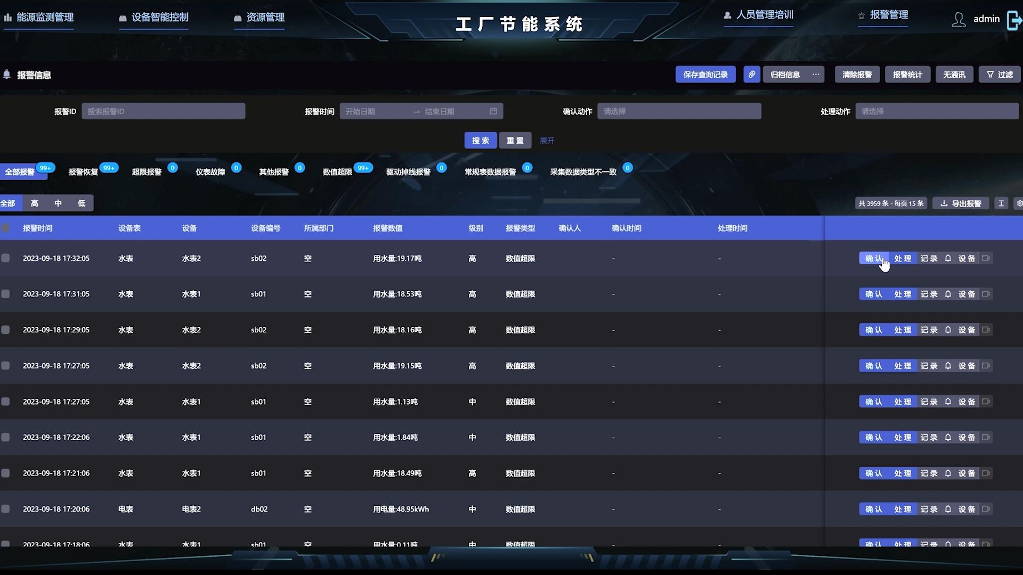1023x575 pixels.
Task: Click the camera icon in the 17:29:05 row
Action: [x=986, y=330]
